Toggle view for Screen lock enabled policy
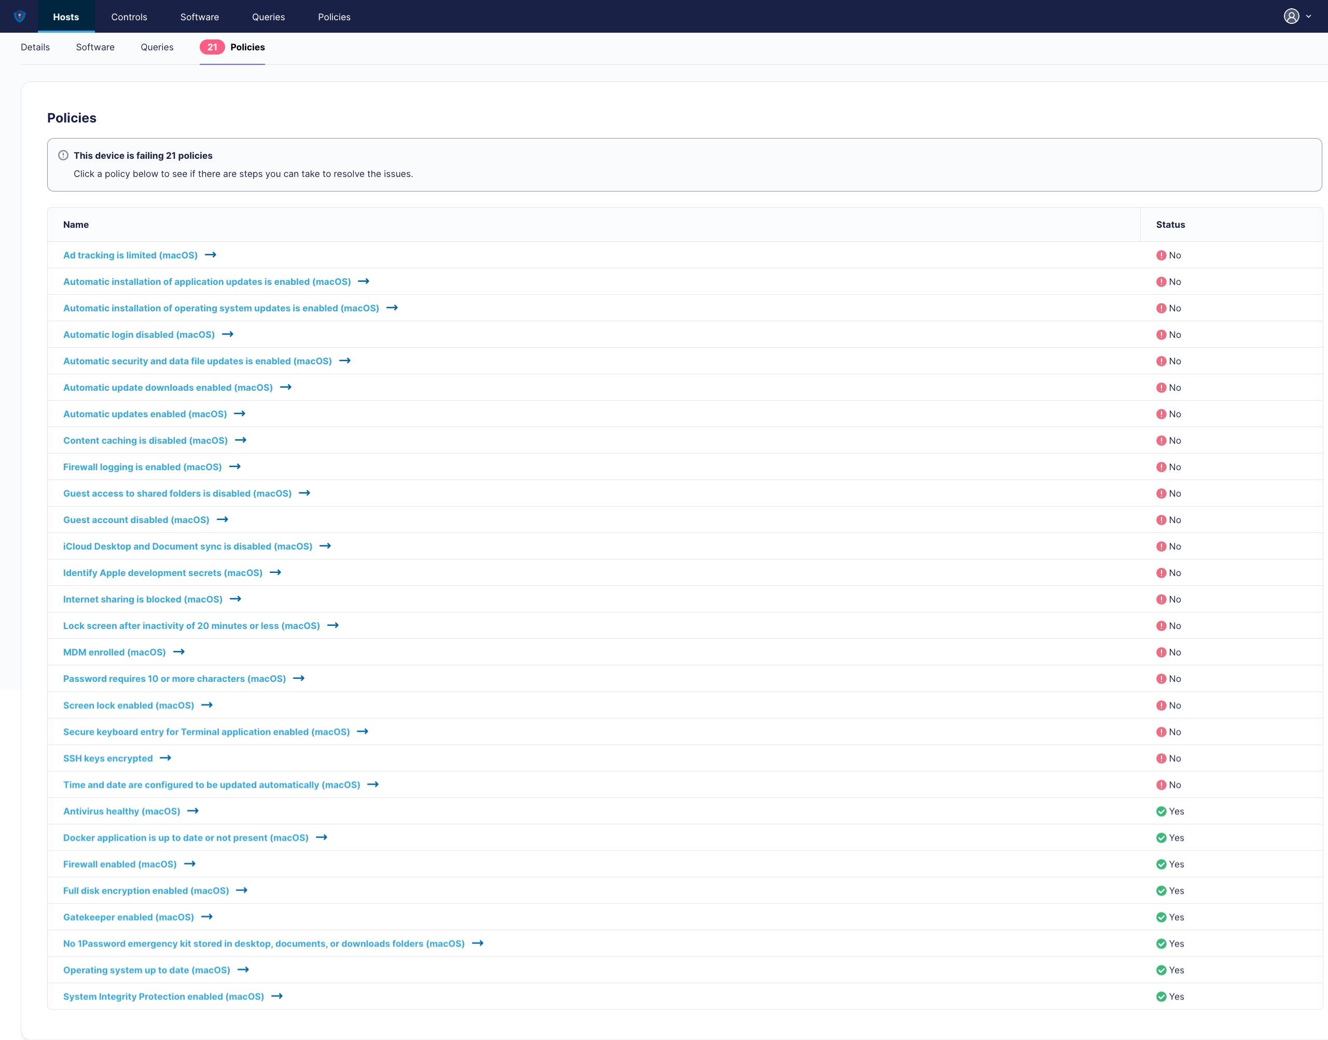Viewport: 1328px width, 1040px height. [210, 704]
